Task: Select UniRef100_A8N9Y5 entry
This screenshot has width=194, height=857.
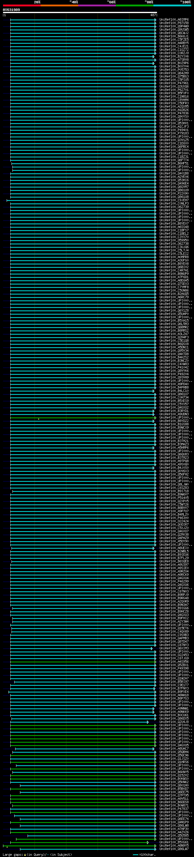Action: tap(174, 846)
